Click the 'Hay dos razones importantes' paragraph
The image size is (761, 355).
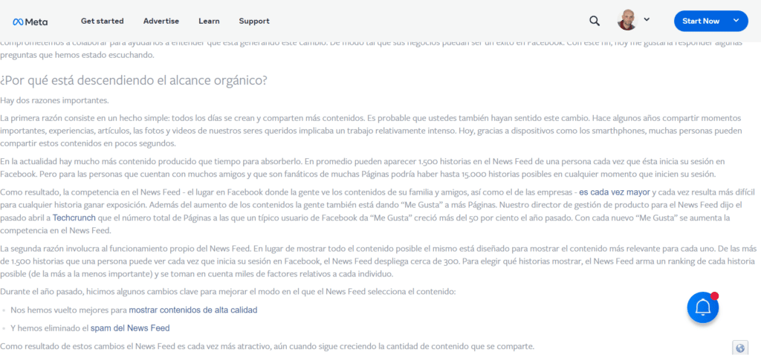tap(55, 101)
